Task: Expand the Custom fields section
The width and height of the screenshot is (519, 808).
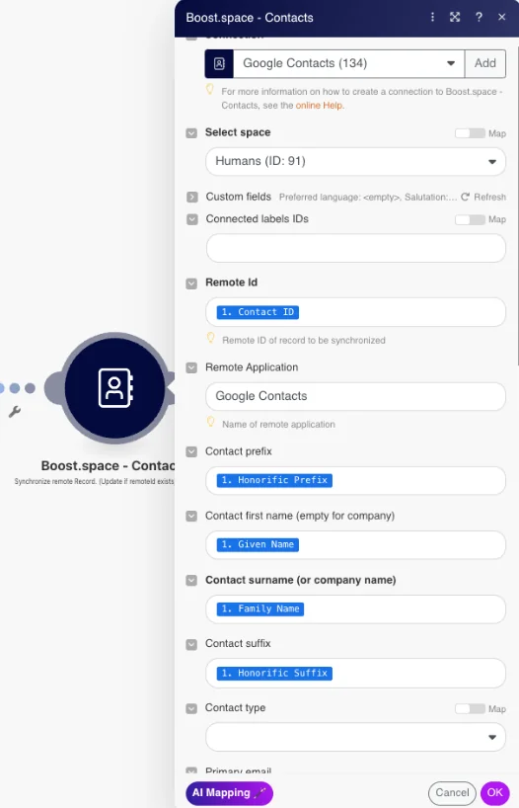Action: pos(192,197)
